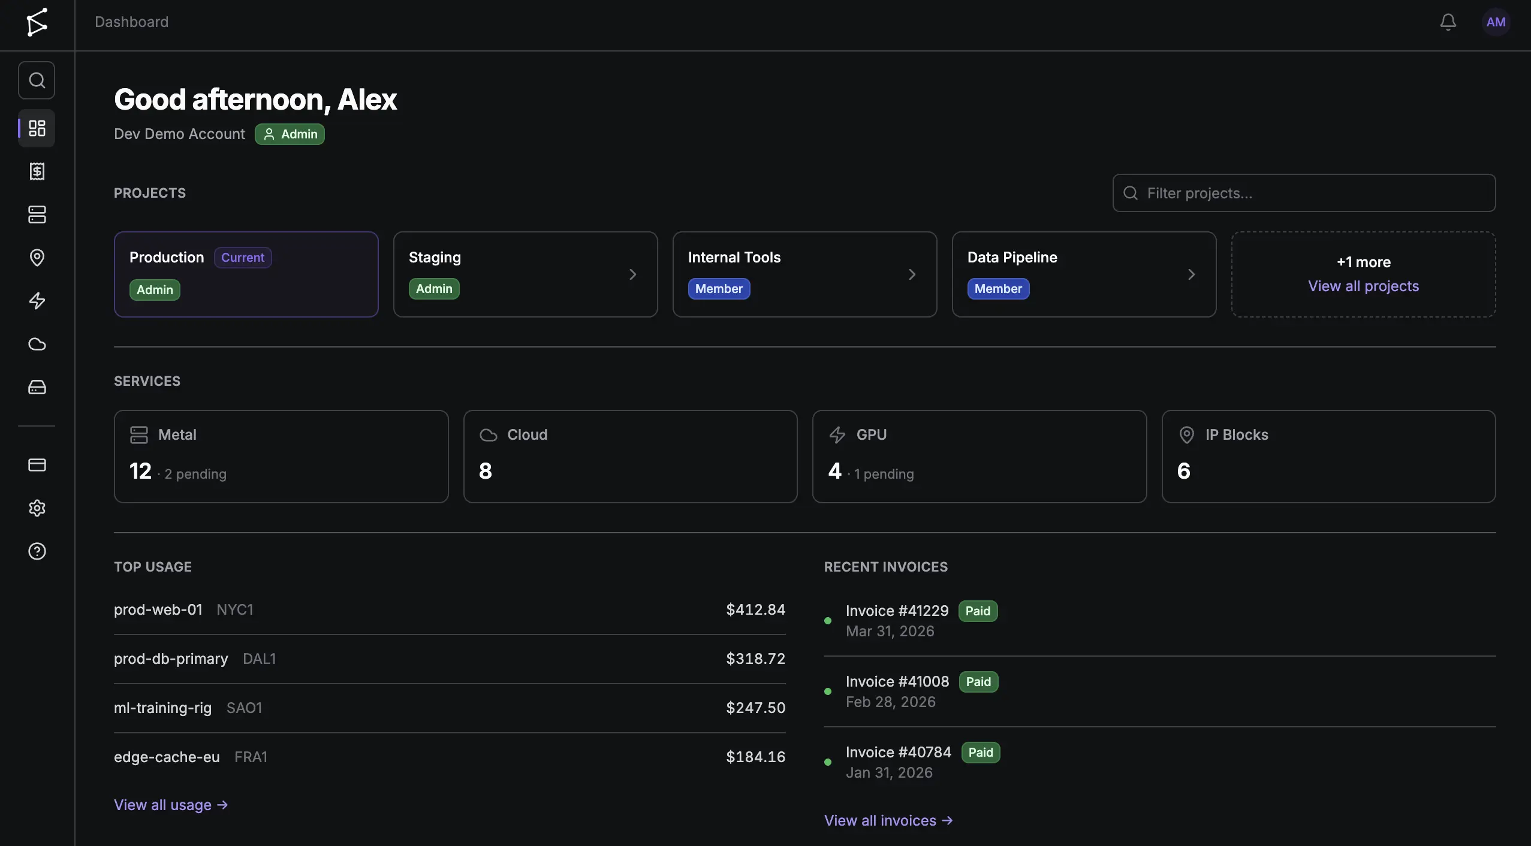Open the GPU services card
Screen dimensions: 1531x846
980,457
